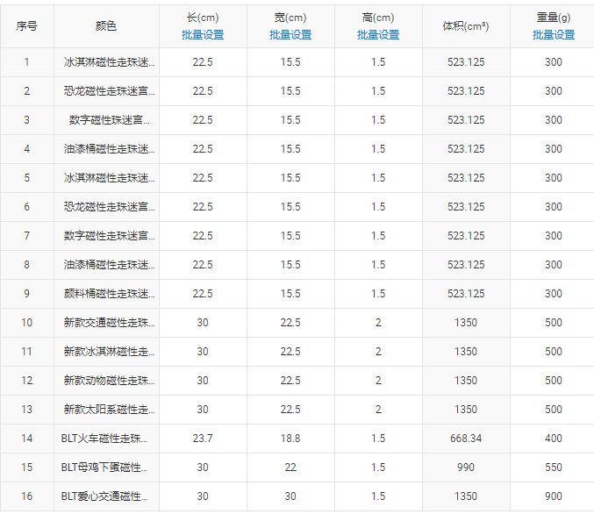Select weight 300 in row 8

(x=554, y=265)
